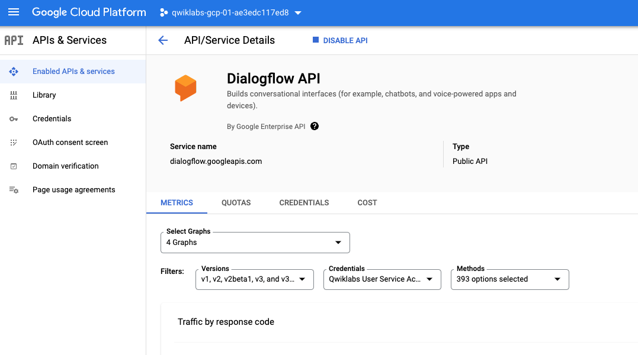Open the hamburger navigation menu
The height and width of the screenshot is (355, 638).
coord(14,12)
